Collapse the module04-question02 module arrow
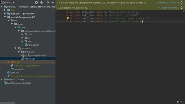185x104 pixels. point(5,17)
